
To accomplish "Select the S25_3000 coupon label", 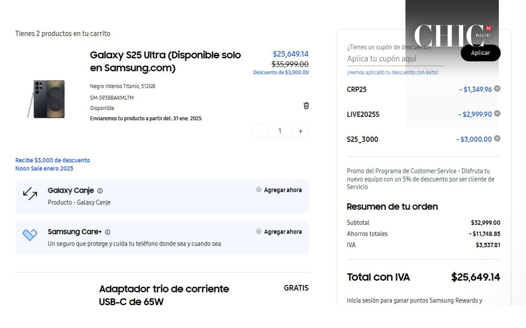I will pyautogui.click(x=363, y=140).
